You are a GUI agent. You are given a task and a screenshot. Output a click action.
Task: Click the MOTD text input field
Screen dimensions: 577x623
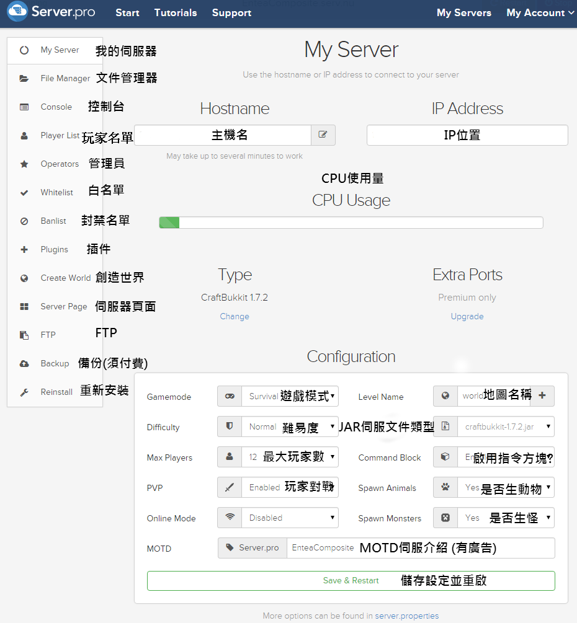pyautogui.click(x=421, y=547)
